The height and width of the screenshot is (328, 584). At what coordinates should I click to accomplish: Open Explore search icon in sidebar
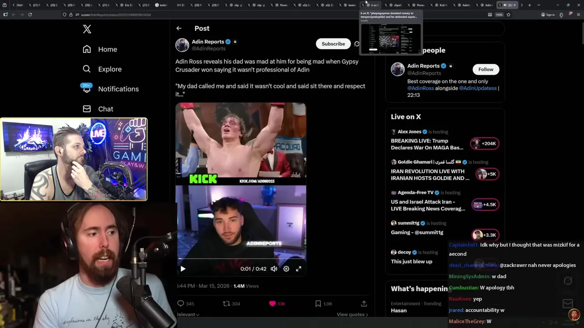click(87, 69)
